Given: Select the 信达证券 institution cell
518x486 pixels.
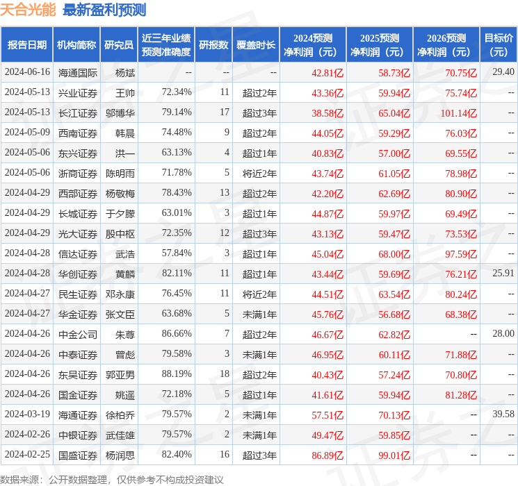Looking at the screenshot, I should click(78, 253).
